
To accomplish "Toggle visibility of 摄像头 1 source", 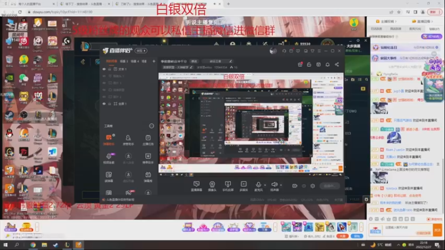I will point(104,76).
